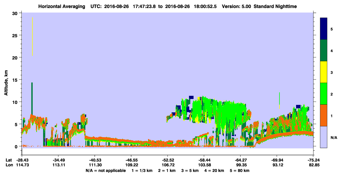Click the y-axis tick label 5

tap(17, 124)
